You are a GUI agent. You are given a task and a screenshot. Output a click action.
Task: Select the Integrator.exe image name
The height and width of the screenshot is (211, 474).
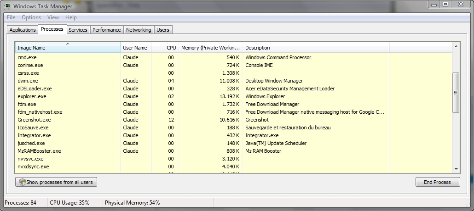[x=34, y=136]
